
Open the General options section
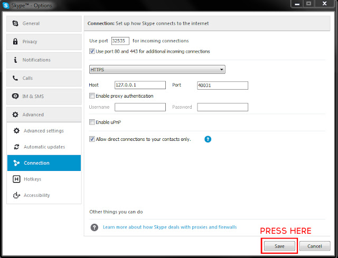(44, 23)
